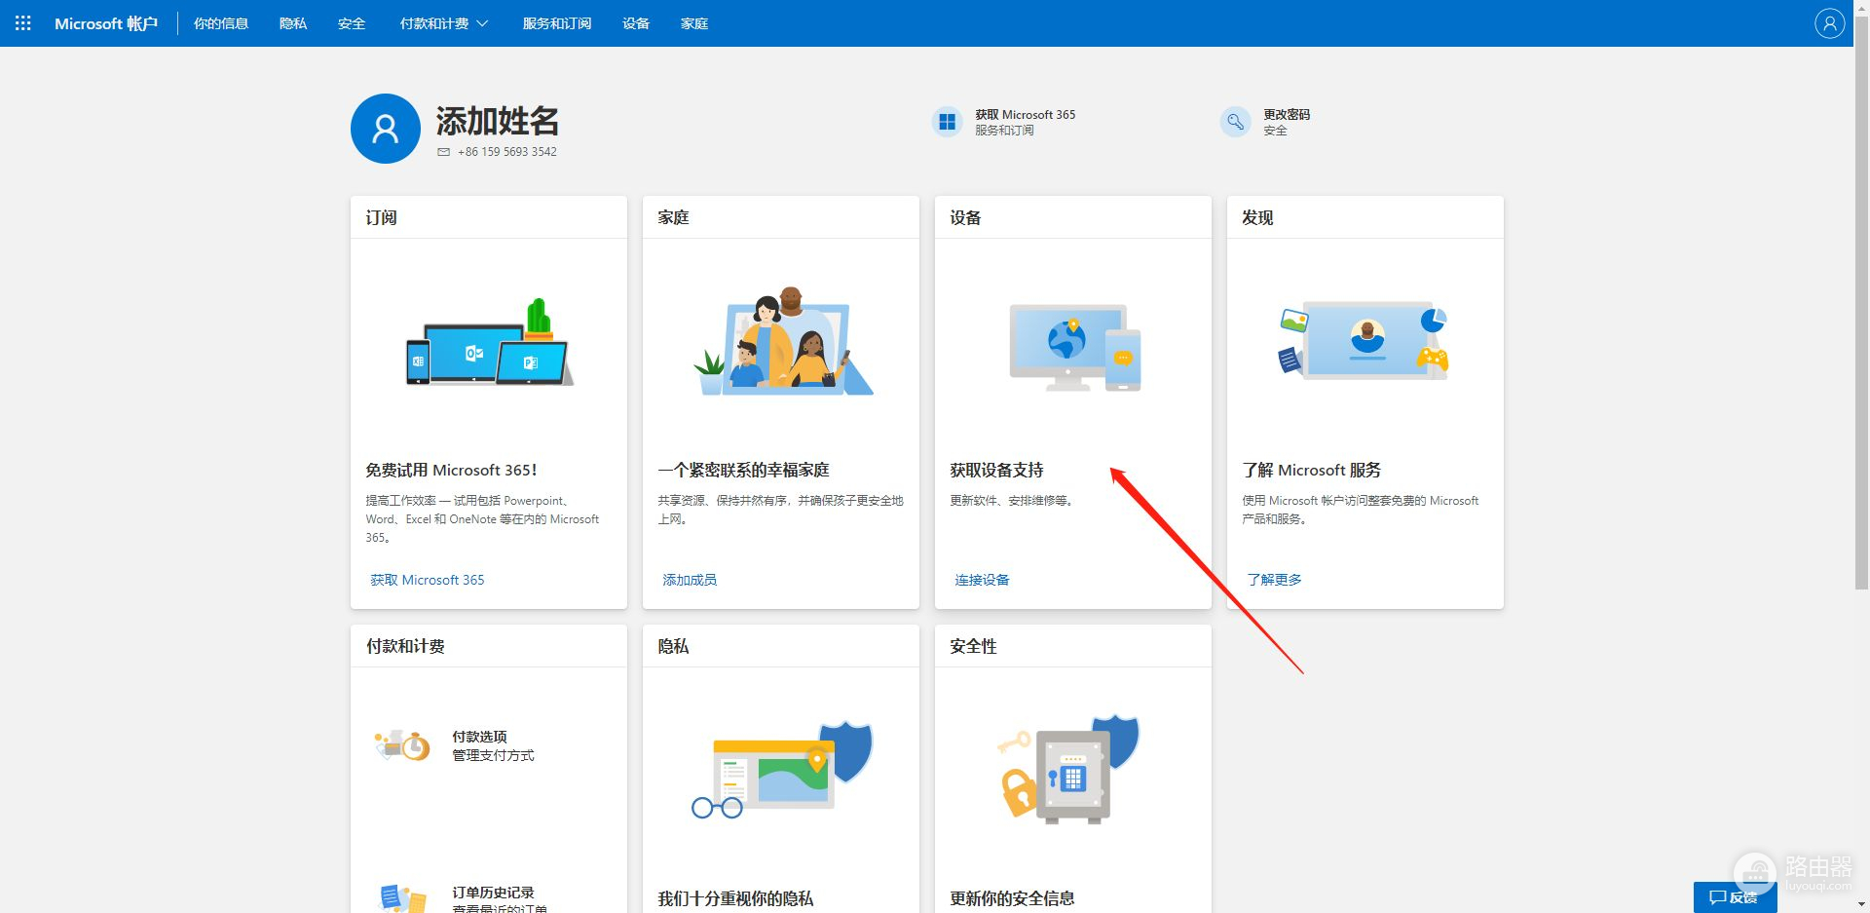Open the 安全 menu item in top bar
The image size is (1870, 913).
tap(352, 23)
